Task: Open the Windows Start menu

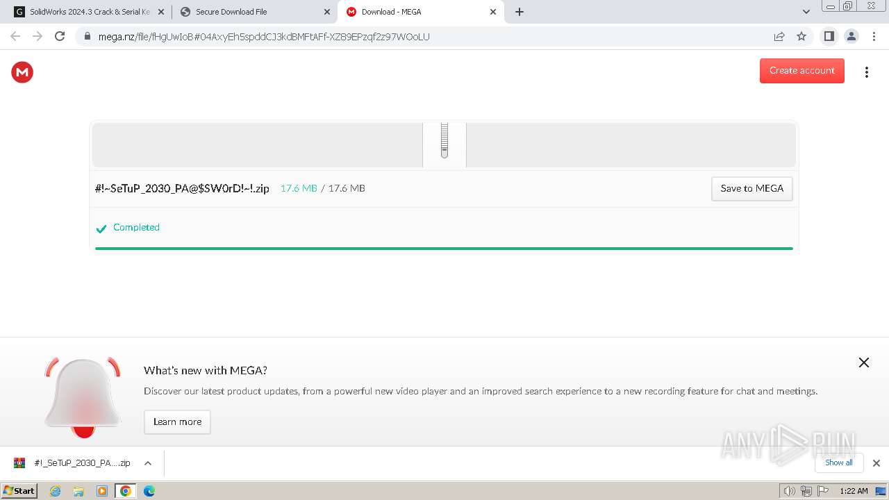Action: click(x=19, y=490)
